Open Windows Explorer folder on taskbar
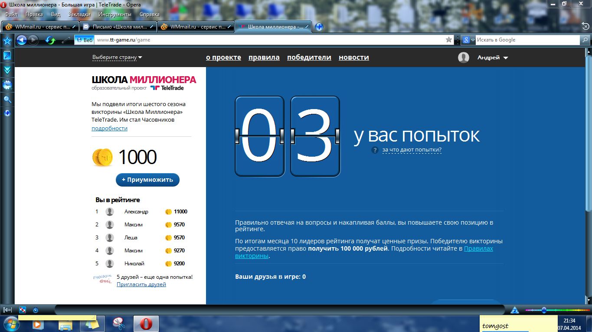Screen dimensions: 592x332 [x=65, y=324]
